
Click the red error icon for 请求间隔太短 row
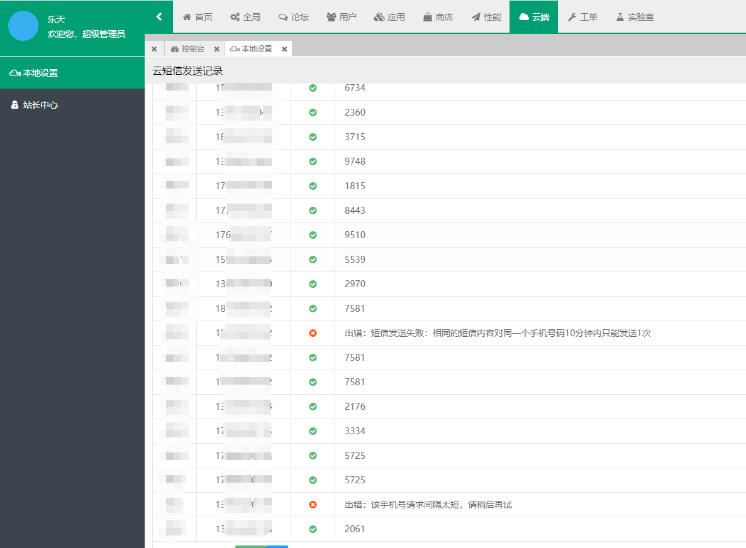[313, 505]
